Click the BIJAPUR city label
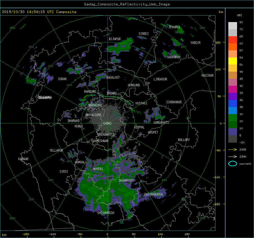Viewport: 254px width, 238px height. (115, 39)
